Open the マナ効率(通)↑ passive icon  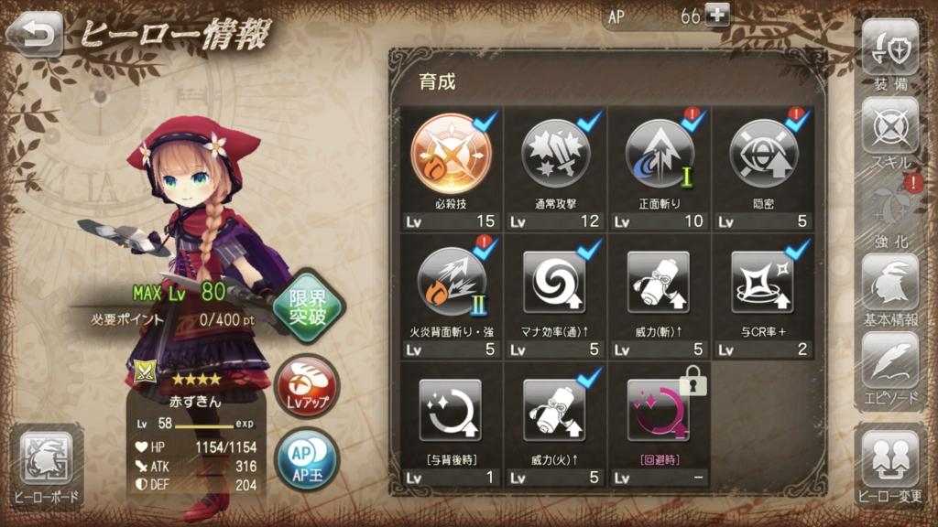554,282
